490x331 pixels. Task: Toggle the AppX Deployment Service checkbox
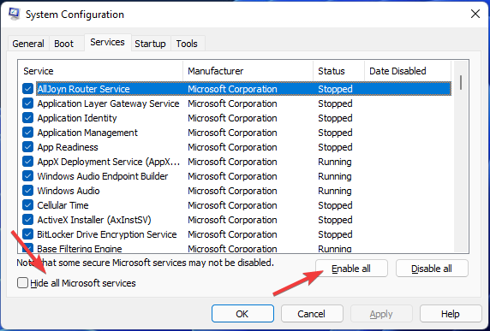27,162
